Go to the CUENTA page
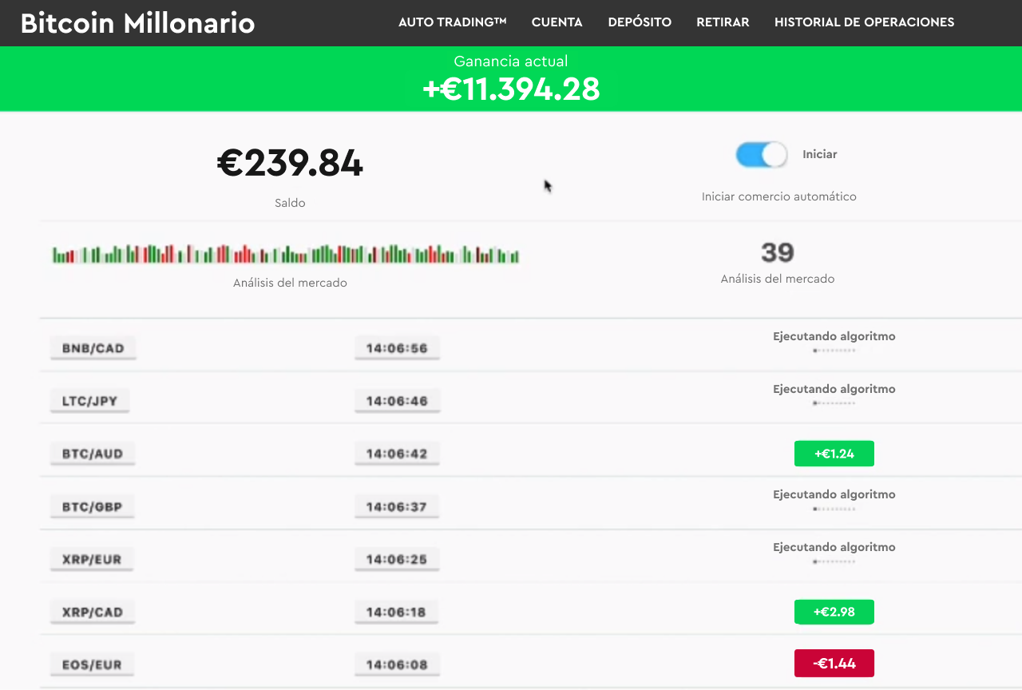Image resolution: width=1022 pixels, height=690 pixels. pyautogui.click(x=557, y=22)
